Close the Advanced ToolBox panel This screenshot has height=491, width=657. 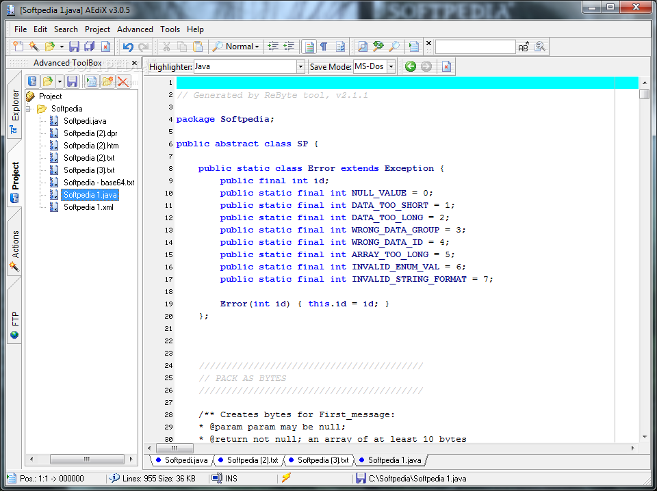pos(134,63)
